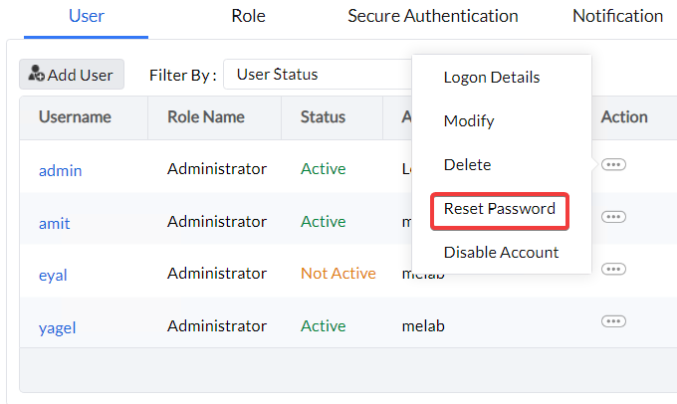
Task: Select Delete from the action menu
Action: point(467,165)
